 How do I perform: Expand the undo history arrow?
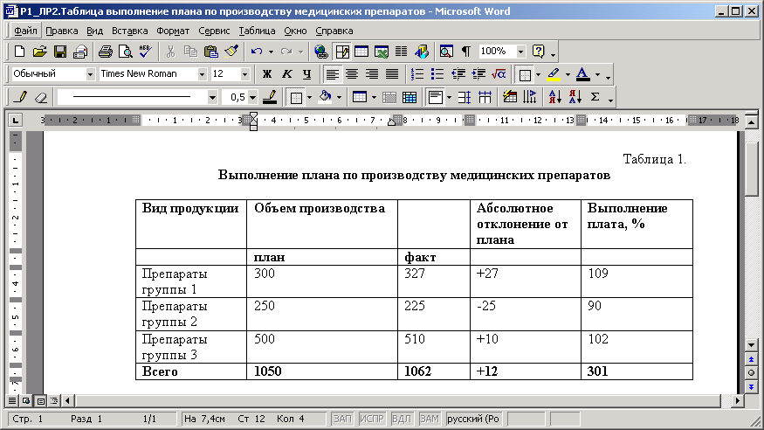coord(271,52)
